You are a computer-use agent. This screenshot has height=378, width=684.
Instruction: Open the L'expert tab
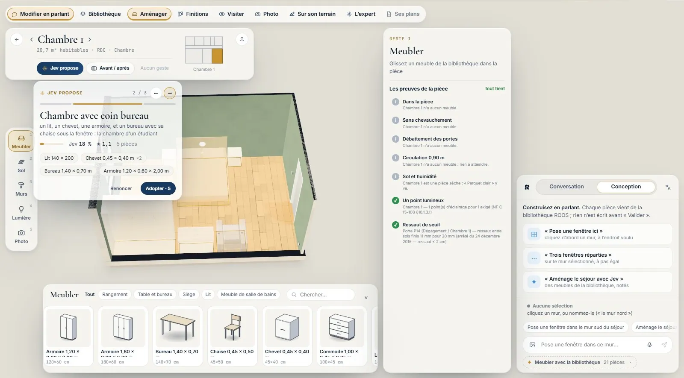click(361, 14)
